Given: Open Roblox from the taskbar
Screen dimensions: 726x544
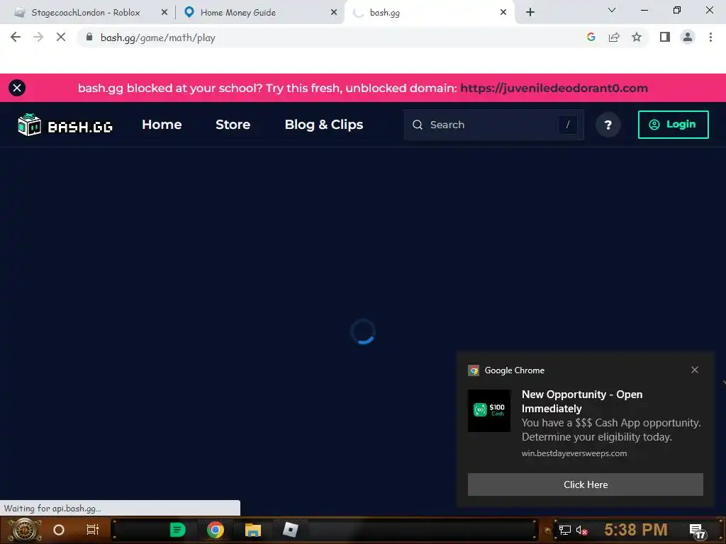Looking at the screenshot, I should (x=290, y=530).
